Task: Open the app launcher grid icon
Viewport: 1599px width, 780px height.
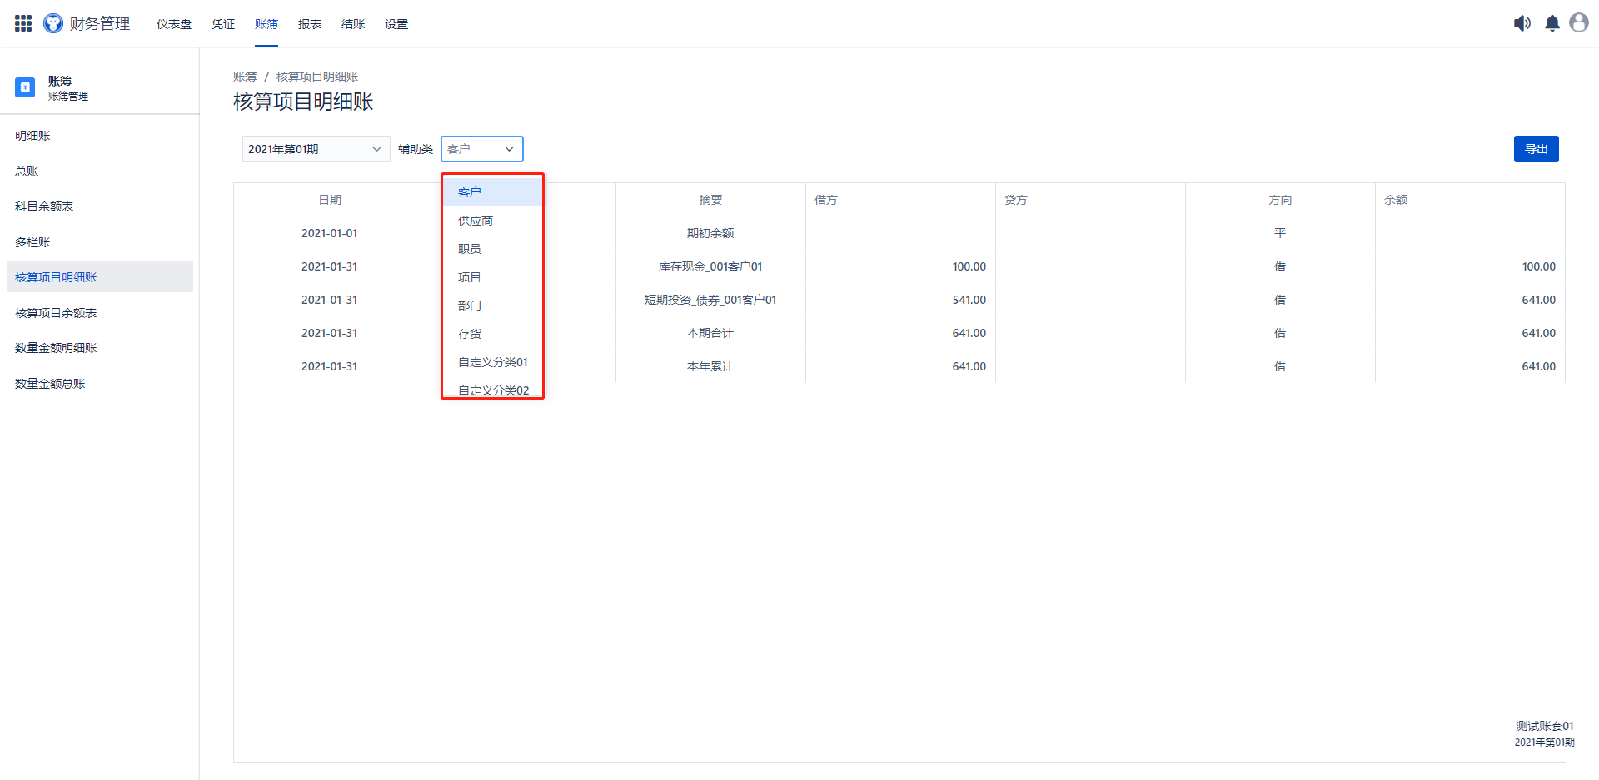Action: [23, 23]
